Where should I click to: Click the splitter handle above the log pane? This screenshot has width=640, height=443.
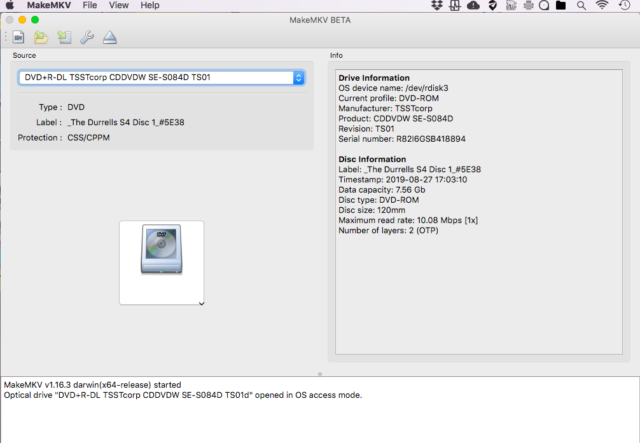tap(320, 374)
